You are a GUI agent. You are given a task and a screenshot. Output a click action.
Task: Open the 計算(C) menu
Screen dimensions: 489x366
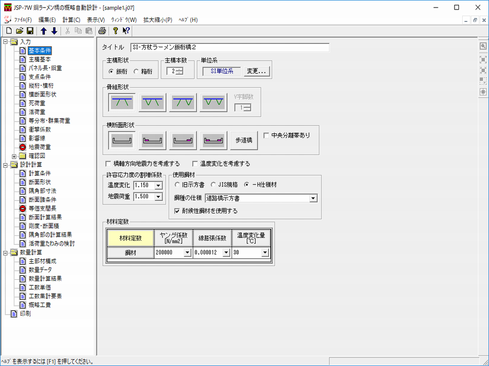coord(71,20)
